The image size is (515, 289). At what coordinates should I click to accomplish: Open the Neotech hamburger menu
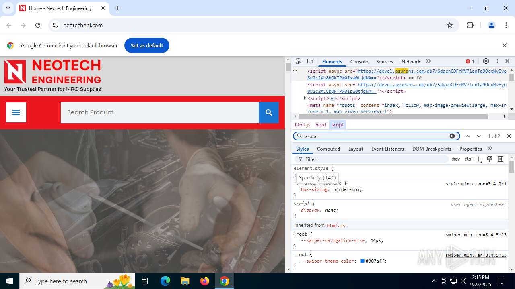[16, 112]
